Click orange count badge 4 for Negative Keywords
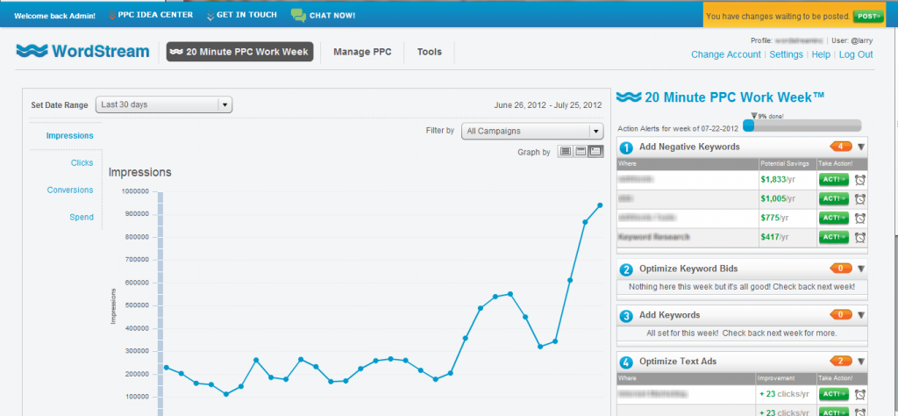Viewport: 898px width, 416px height. 841,147
